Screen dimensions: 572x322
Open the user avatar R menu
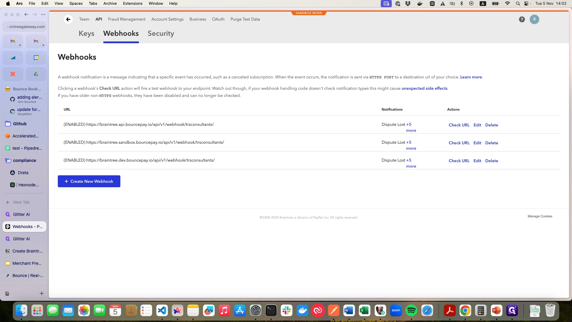click(534, 19)
